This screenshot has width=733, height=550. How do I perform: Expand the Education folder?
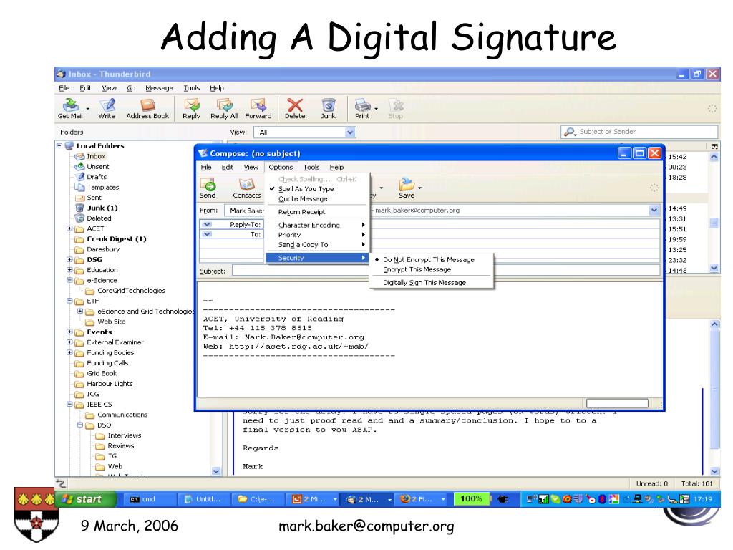click(69, 270)
